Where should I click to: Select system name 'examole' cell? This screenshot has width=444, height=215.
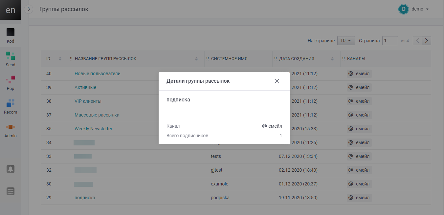click(219, 184)
